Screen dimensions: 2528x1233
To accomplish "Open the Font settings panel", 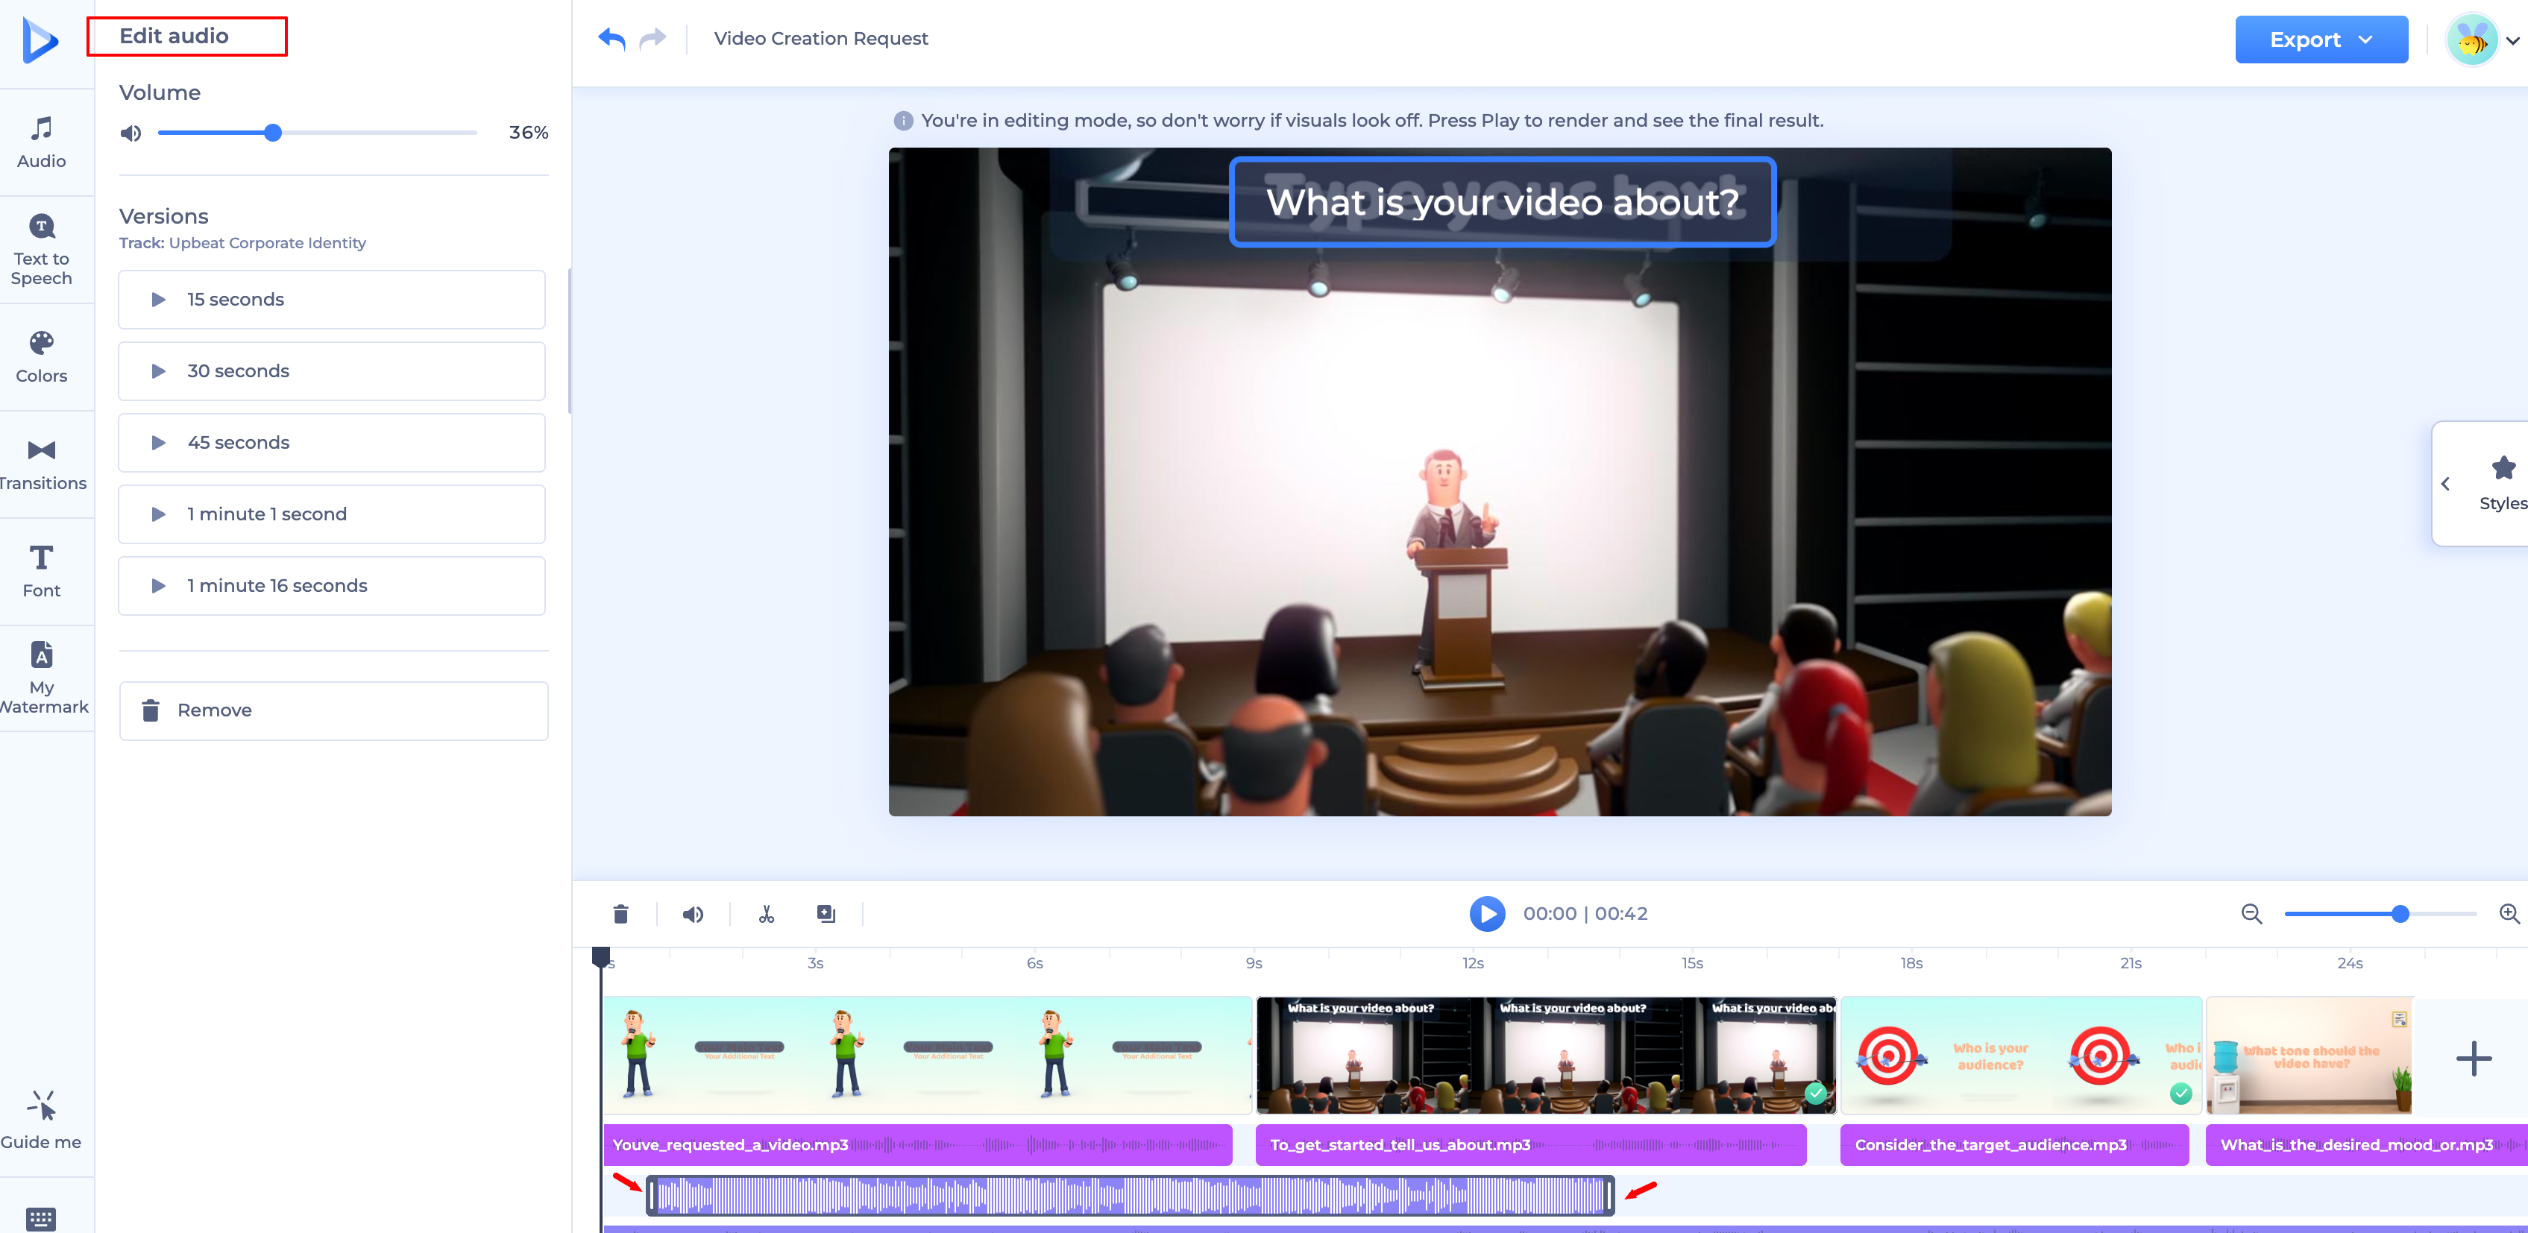I will (x=41, y=571).
